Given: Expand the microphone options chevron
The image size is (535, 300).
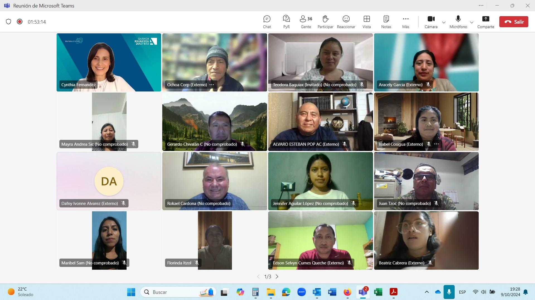Looking at the screenshot, I should [472, 22].
